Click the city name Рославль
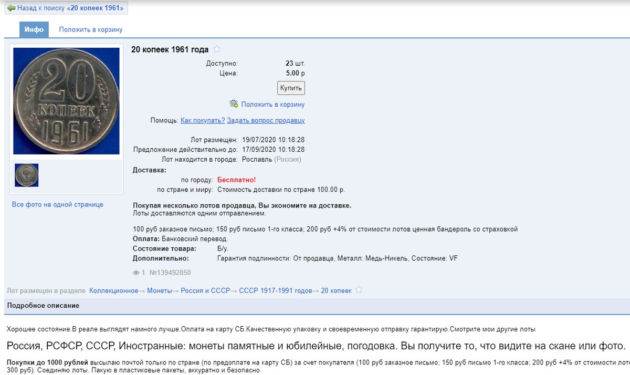Viewport: 630px width, 375px height. pyautogui.click(x=257, y=159)
